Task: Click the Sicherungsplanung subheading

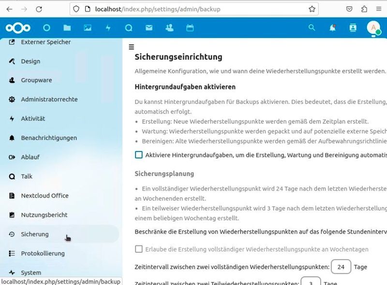Action: pos(164,173)
